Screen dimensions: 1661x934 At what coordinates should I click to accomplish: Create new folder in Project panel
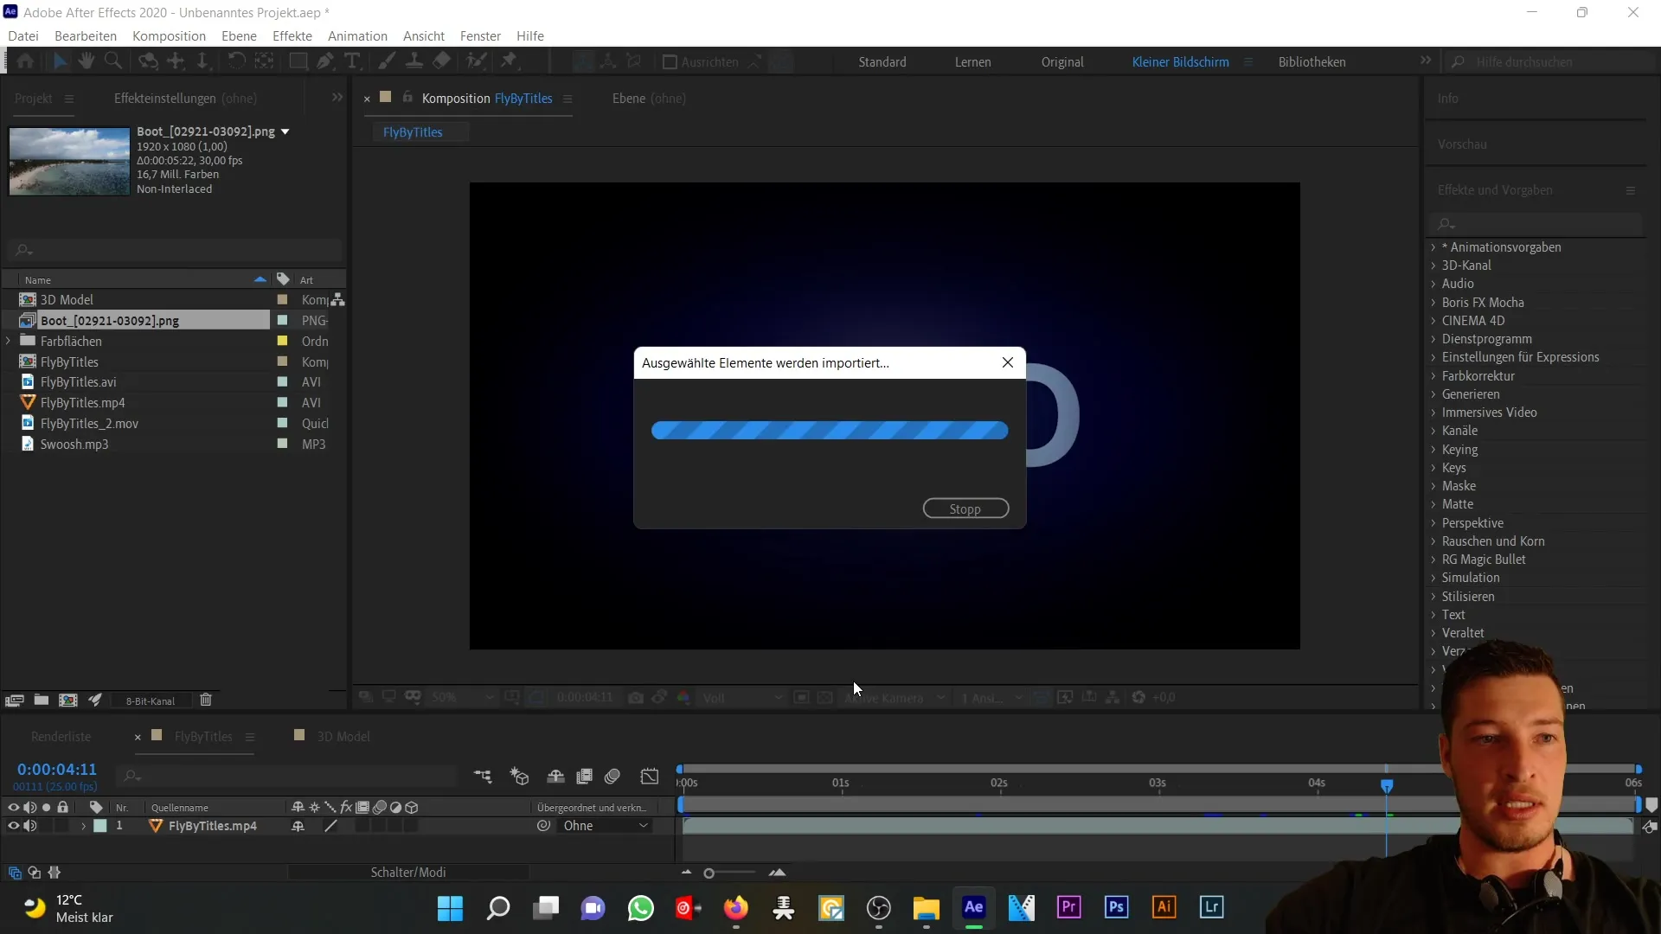coord(42,700)
